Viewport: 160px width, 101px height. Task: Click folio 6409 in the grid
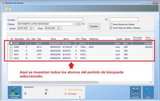[39, 51]
